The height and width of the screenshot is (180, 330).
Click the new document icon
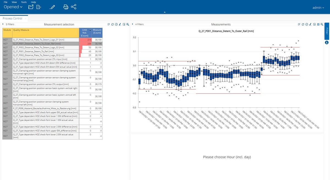(38, 7)
